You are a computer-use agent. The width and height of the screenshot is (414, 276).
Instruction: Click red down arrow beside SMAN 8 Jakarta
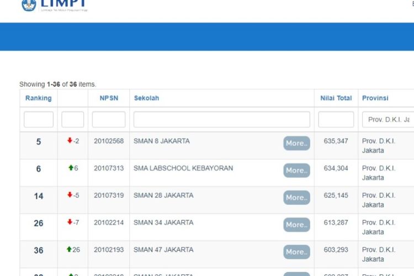click(x=70, y=141)
